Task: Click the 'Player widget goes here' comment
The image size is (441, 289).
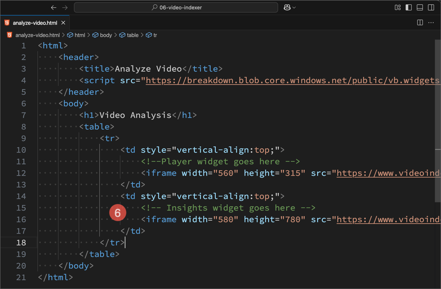Action: pyautogui.click(x=220, y=161)
